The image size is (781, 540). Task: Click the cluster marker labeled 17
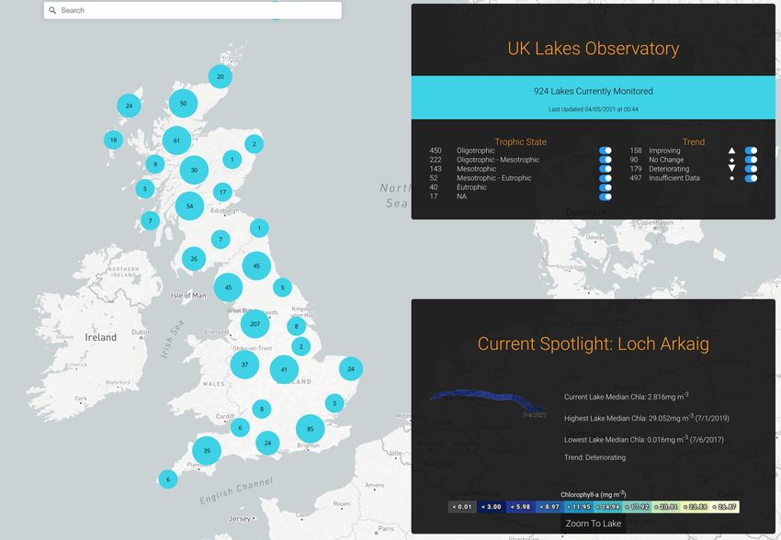222,192
